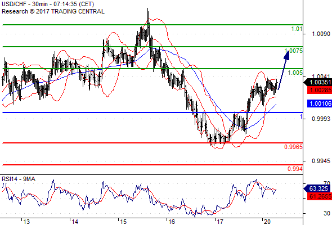This screenshot has height=225, width=332.
Task: Click date marker 15 on time axis
Action: coord(123,222)
